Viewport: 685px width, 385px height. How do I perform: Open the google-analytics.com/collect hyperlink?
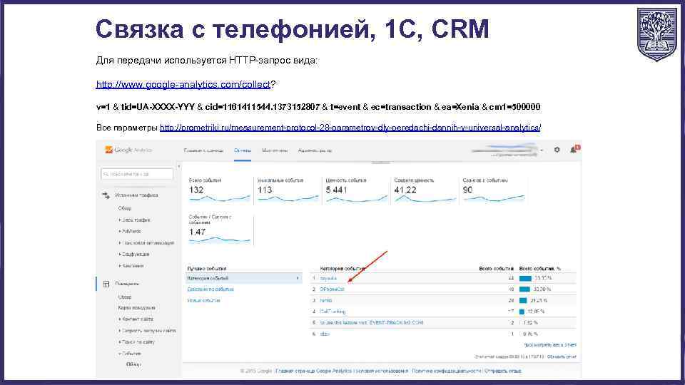pos(183,84)
